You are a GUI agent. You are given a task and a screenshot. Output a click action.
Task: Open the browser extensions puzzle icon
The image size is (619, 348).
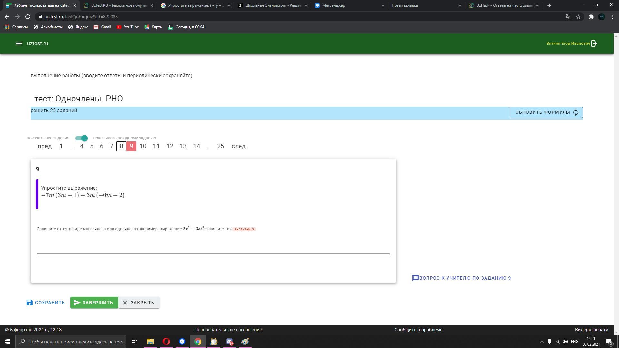(591, 17)
